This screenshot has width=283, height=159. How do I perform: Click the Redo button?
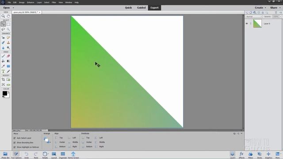click(36, 155)
